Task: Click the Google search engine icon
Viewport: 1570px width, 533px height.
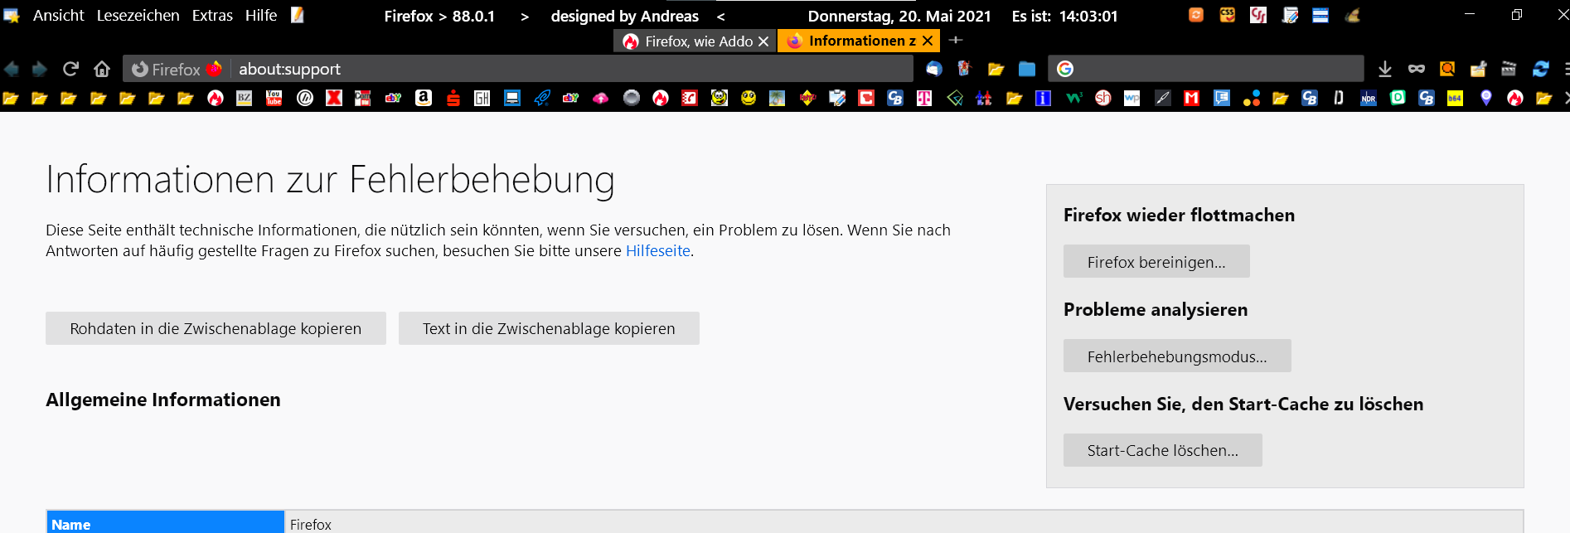Action: click(x=1065, y=69)
